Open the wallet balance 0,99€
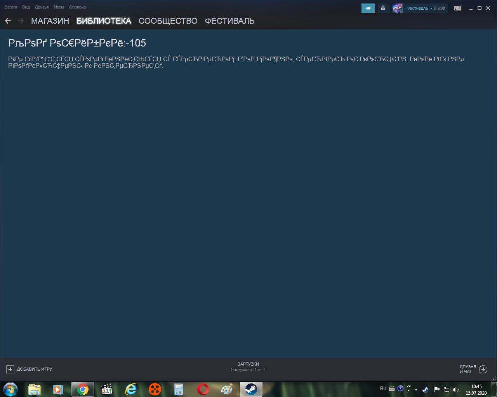 coord(440,8)
